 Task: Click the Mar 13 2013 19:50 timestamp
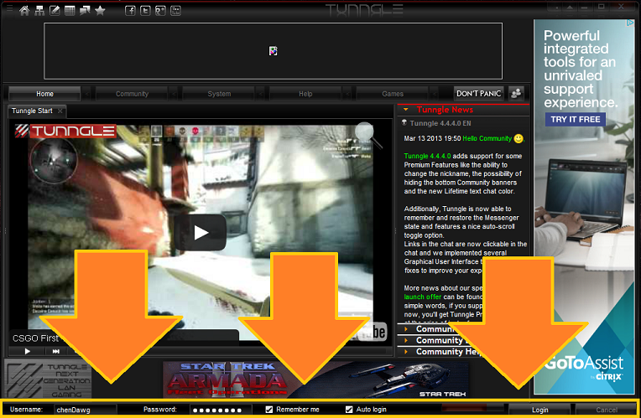432,138
